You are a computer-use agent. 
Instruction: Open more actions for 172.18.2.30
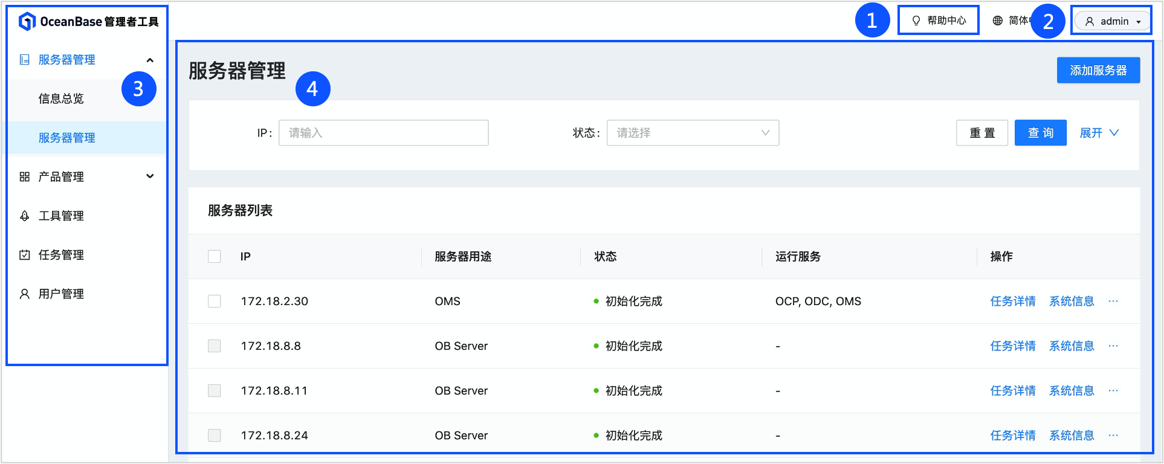click(1113, 301)
